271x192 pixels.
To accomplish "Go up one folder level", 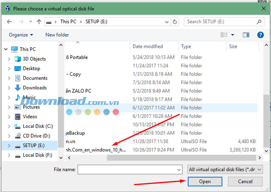I will [x=39, y=22].
